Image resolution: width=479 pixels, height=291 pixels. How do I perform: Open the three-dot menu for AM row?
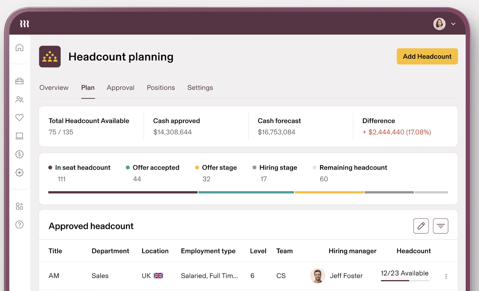click(446, 276)
